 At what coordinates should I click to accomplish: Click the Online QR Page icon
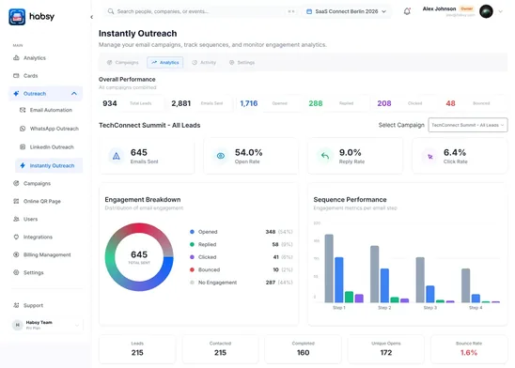tap(16, 201)
